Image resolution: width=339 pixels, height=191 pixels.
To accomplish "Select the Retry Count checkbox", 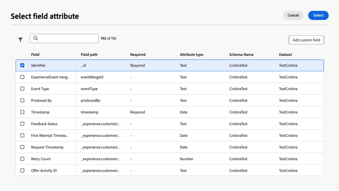I will [22, 159].
